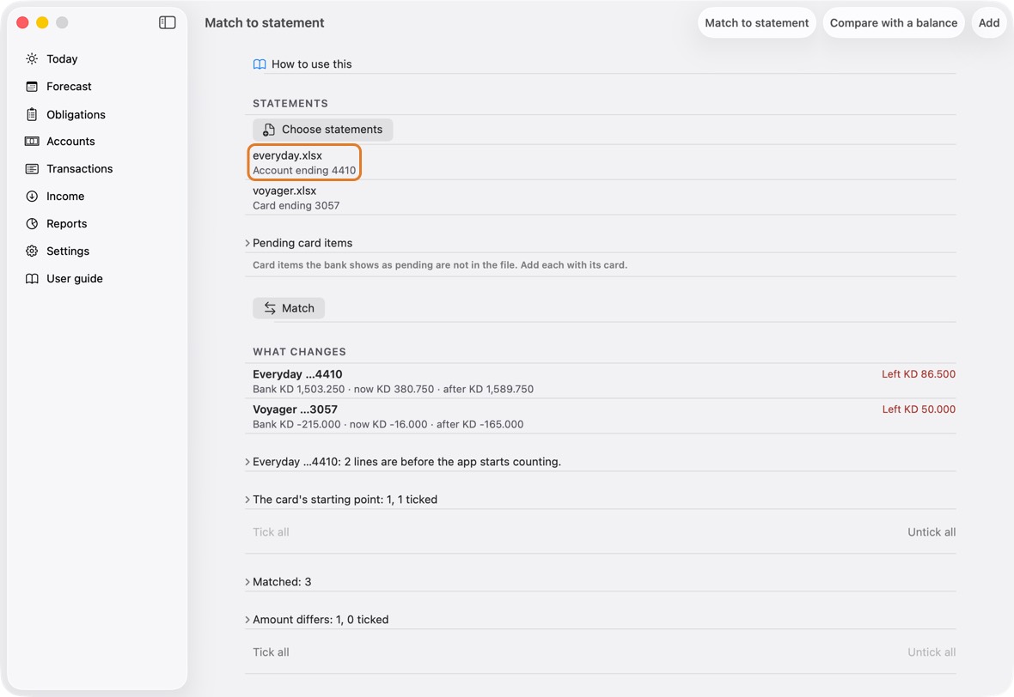Select the voyager.xlsx statement row
This screenshot has width=1014, height=697.
pos(600,197)
